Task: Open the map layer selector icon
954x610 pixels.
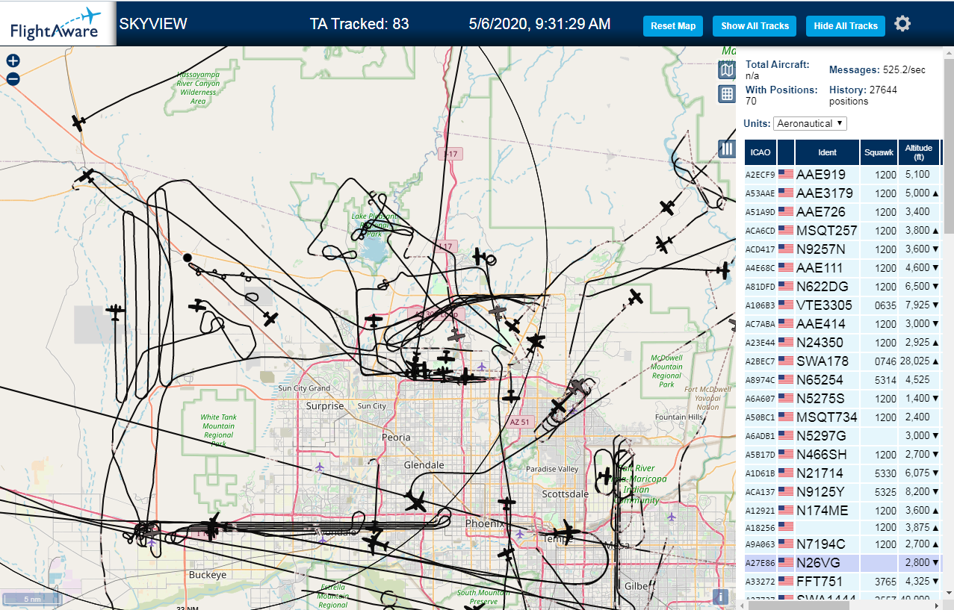Action: click(727, 70)
